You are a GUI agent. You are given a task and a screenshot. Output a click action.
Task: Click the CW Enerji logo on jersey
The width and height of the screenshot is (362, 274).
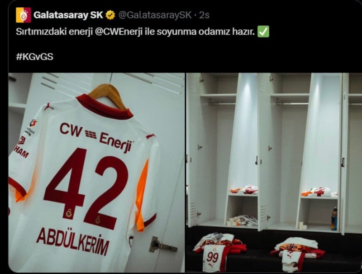pos(96,137)
